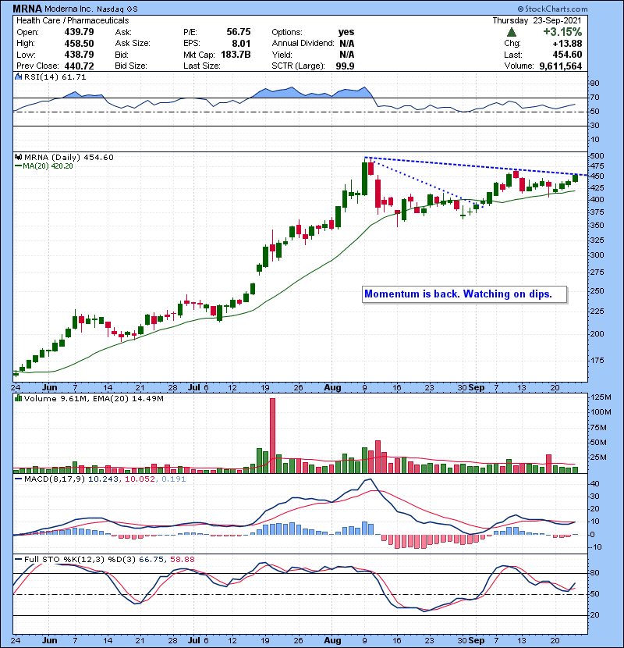The image size is (624, 648).
Task: Click the Momentum is back annotation box
Action: tap(464, 294)
